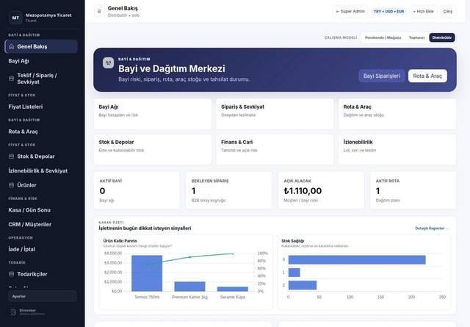Image resolution: width=470 pixels, height=327 pixels.
Task: Switch working model to Toptancı
Action: pos(416,37)
